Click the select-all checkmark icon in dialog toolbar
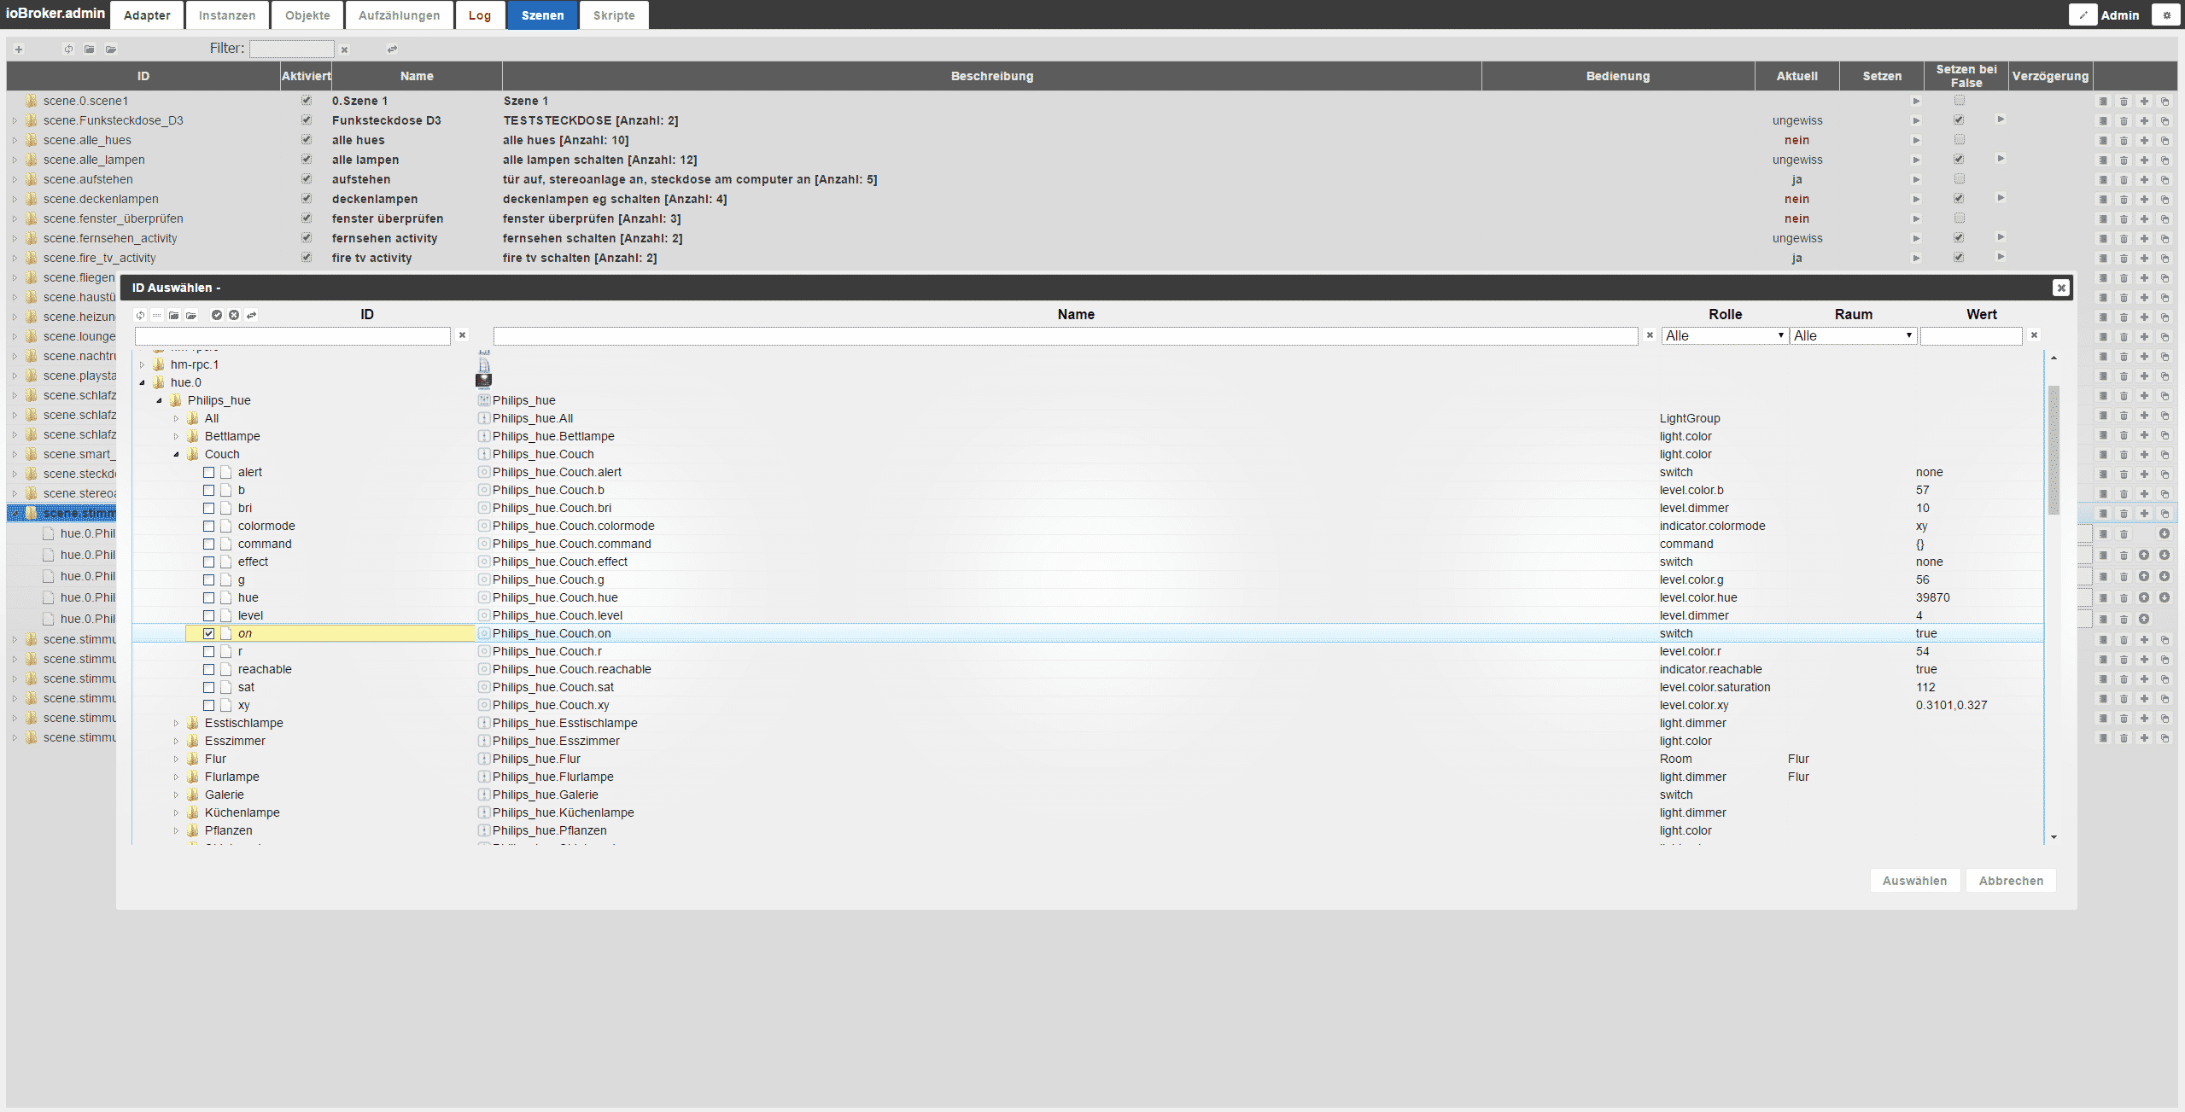Screen dimensions: 2185x1112 click(217, 315)
